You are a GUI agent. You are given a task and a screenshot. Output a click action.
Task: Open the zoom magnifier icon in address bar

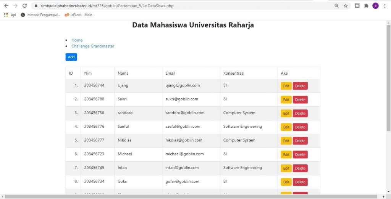click(x=336, y=6)
